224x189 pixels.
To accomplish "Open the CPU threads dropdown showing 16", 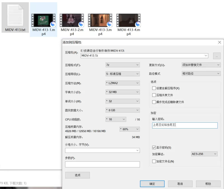I will coord(116,119).
